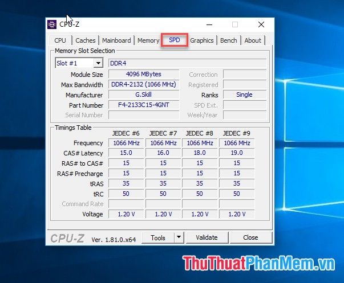Click the empty Correction field
344x283 pixels.
point(245,74)
